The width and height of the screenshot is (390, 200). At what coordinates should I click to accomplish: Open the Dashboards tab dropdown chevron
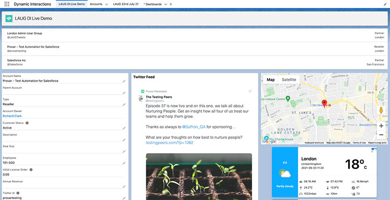pos(165,4)
